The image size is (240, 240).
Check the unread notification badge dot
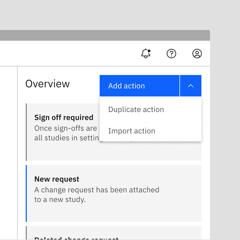click(x=149, y=50)
